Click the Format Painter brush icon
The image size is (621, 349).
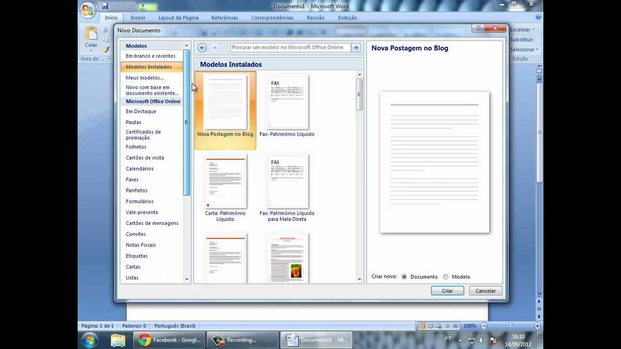pyautogui.click(x=106, y=49)
